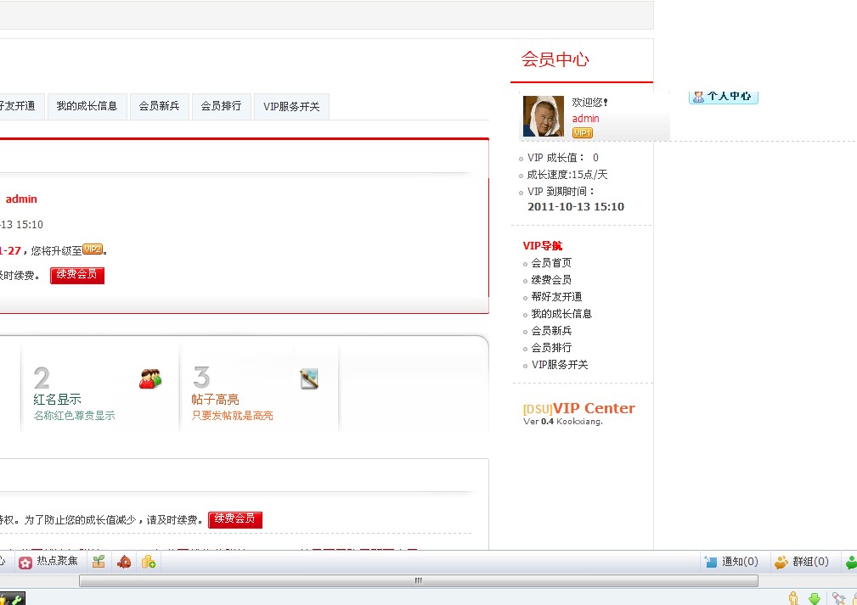Image resolution: width=857 pixels, height=605 pixels.
Task: Open 会员排行 in VIP navigation sidebar
Action: [x=551, y=347]
